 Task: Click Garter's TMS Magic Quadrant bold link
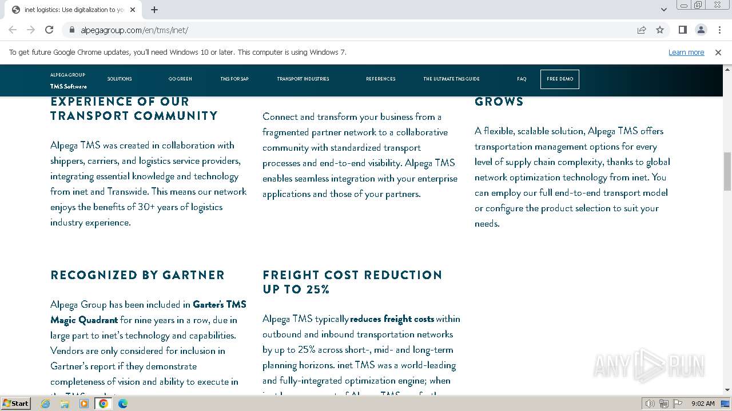[x=148, y=312]
